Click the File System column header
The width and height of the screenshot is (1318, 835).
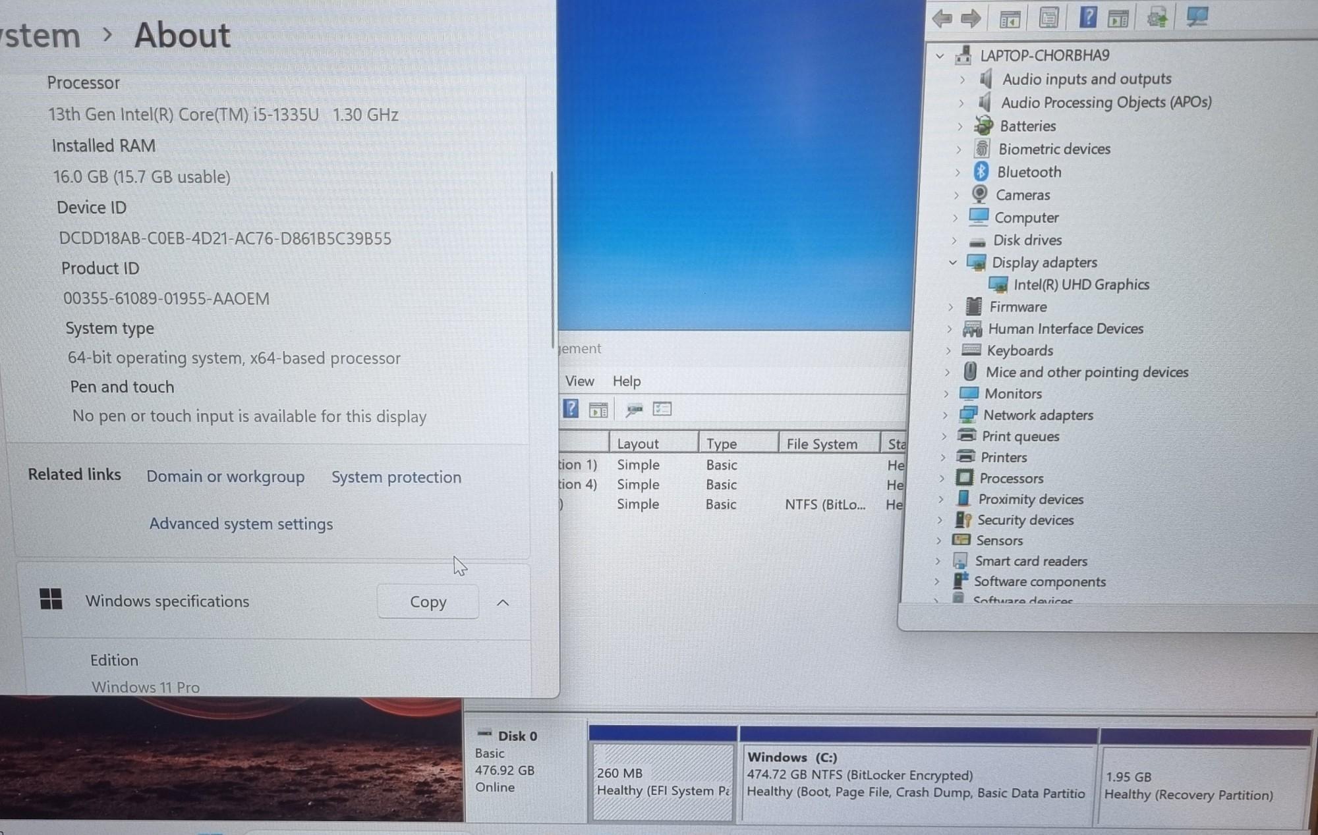point(829,443)
